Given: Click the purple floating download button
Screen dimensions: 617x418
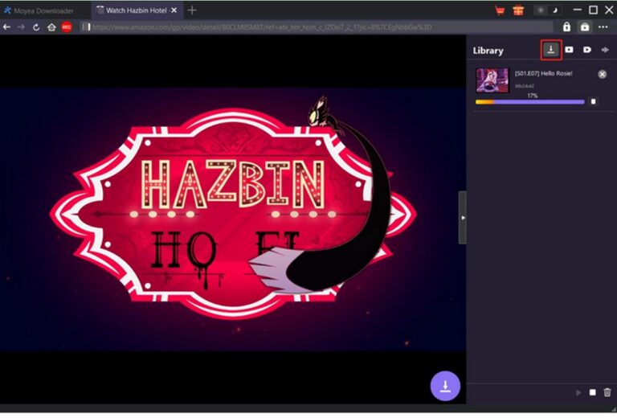Looking at the screenshot, I should tap(445, 386).
